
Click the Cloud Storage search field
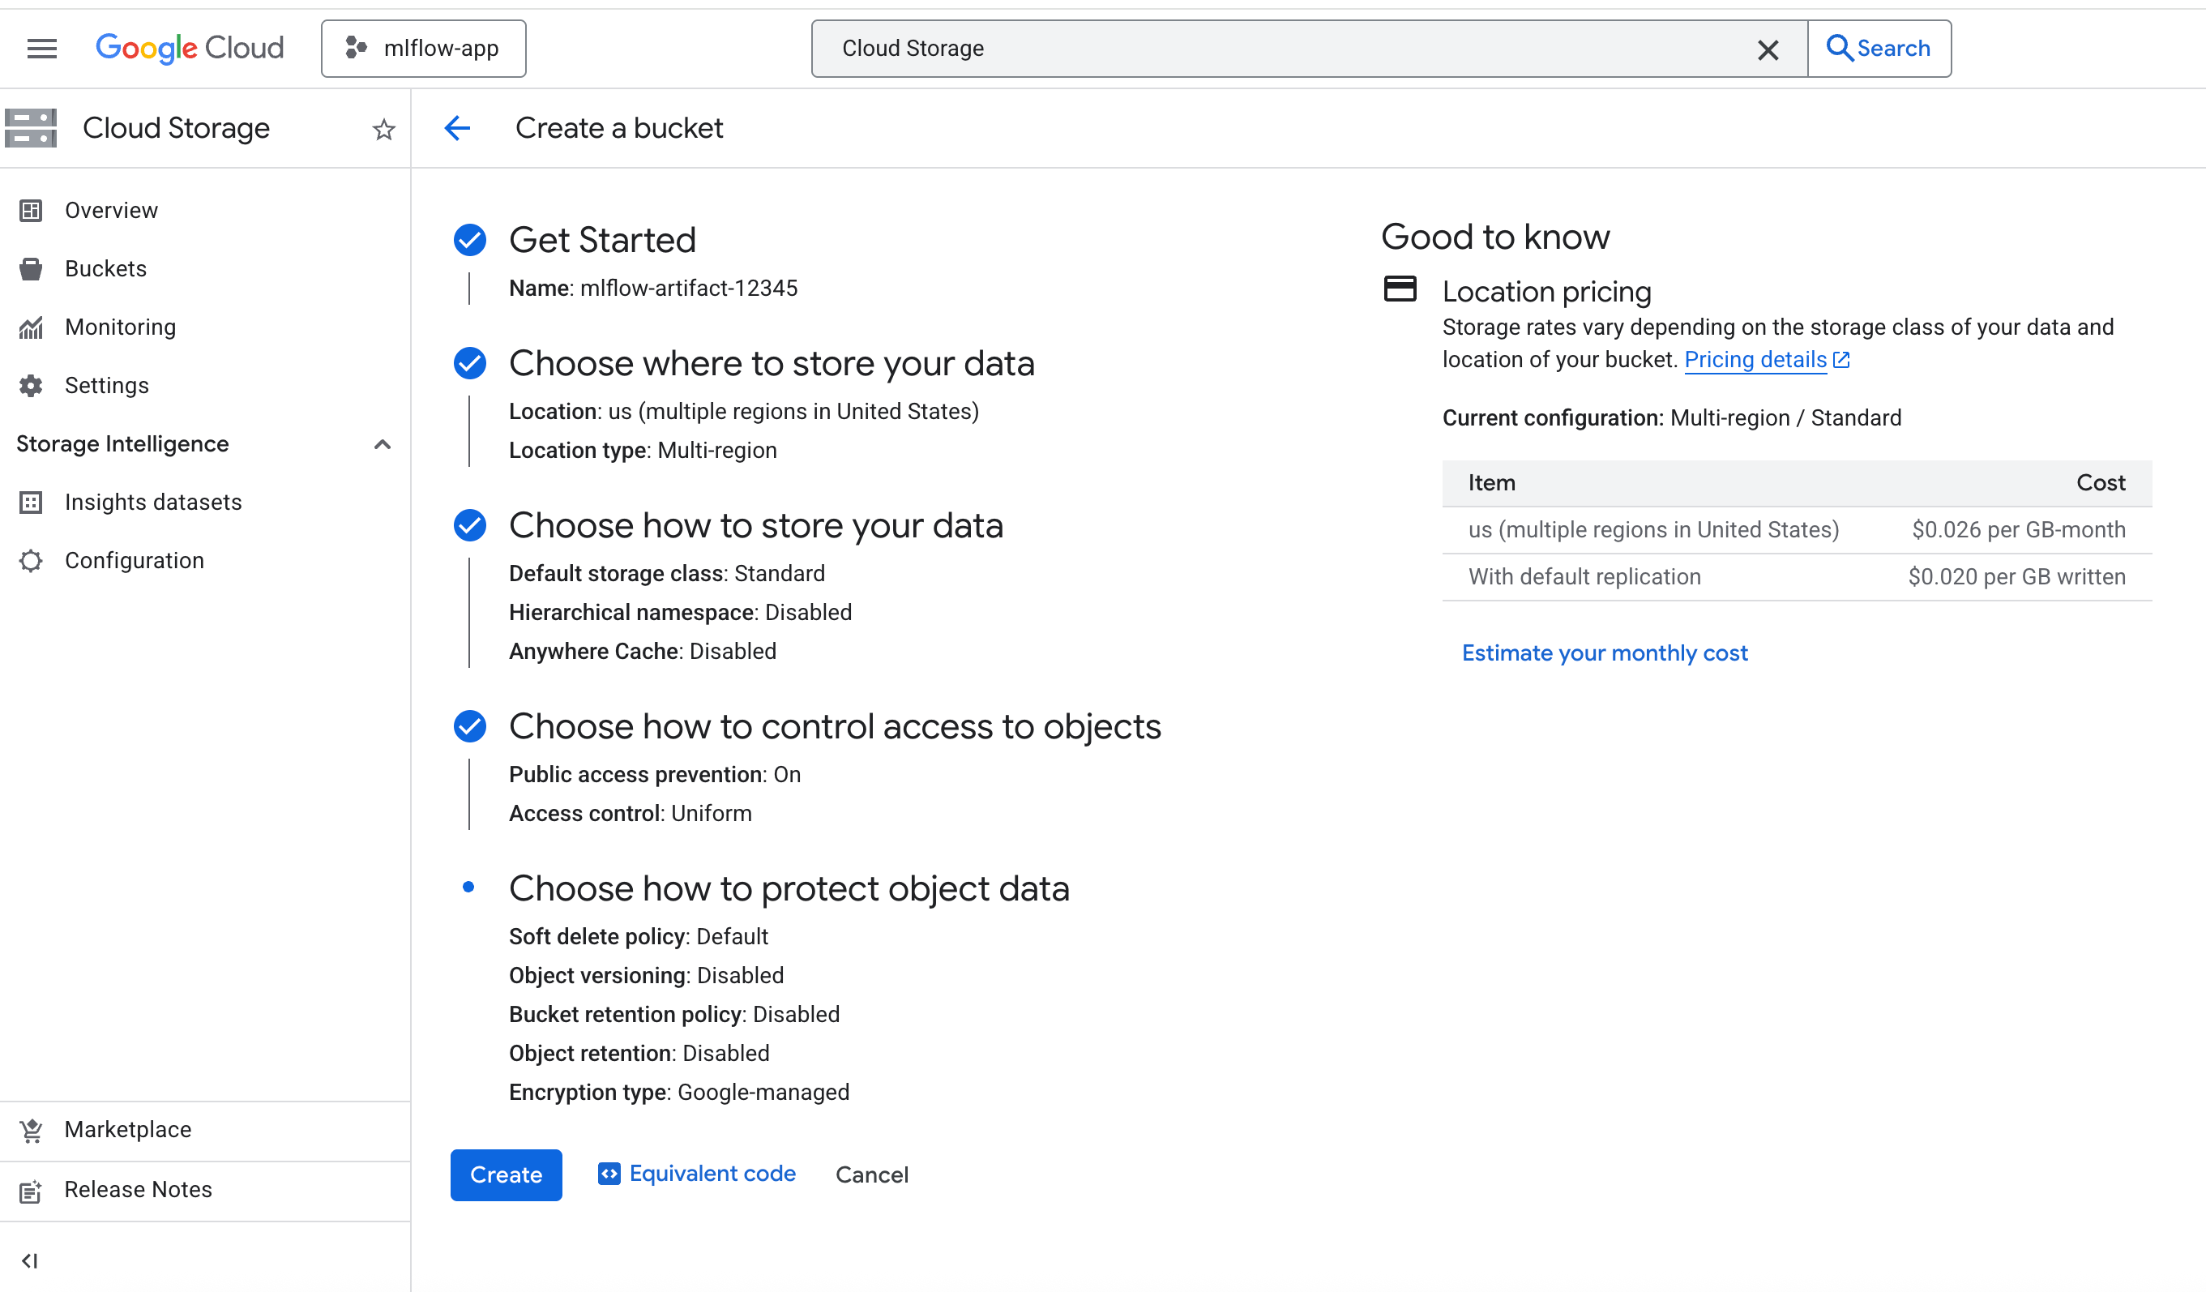pyautogui.click(x=1278, y=49)
